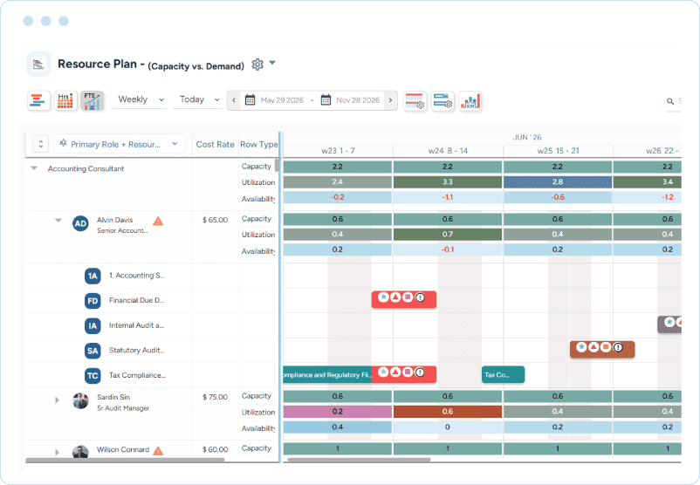700x485 pixels.
Task: Click the warning triangle beside Alvin Davis
Action: point(158,221)
